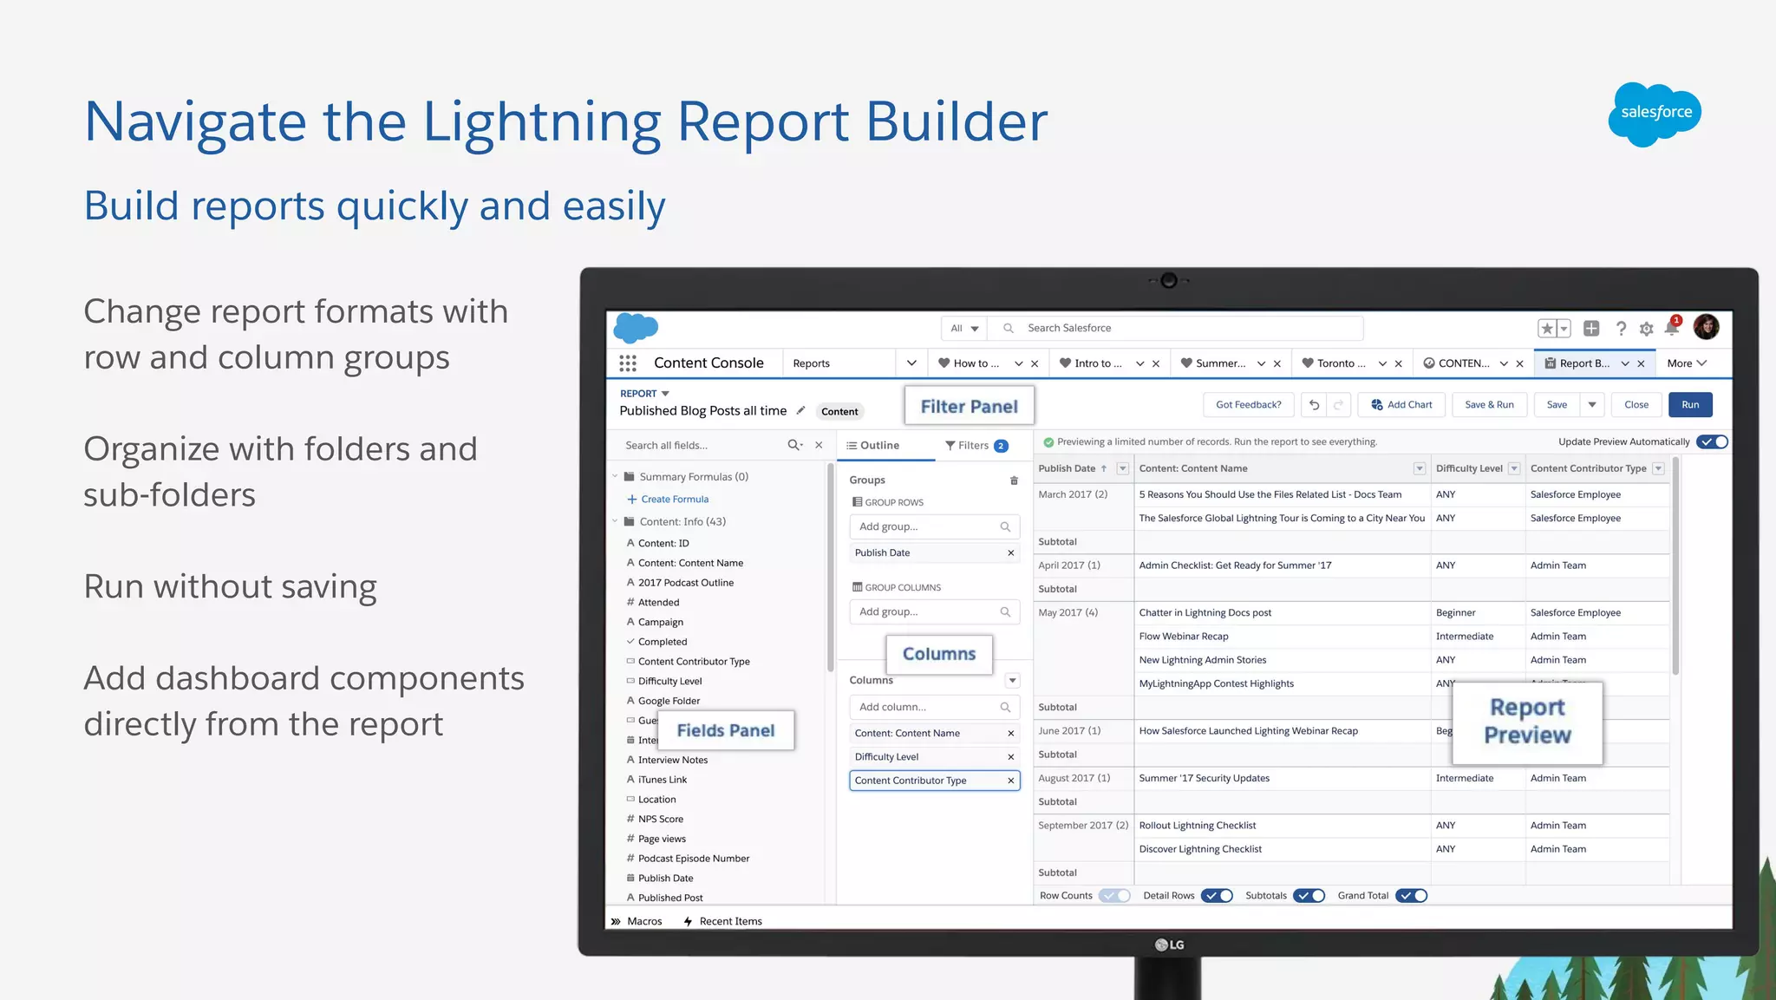
Task: Click the group rows Add group... field
Action: coord(934,527)
